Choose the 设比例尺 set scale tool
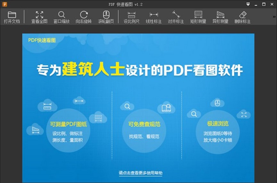Image resolution: width=277 pixels, height=183 pixels. click(131, 17)
